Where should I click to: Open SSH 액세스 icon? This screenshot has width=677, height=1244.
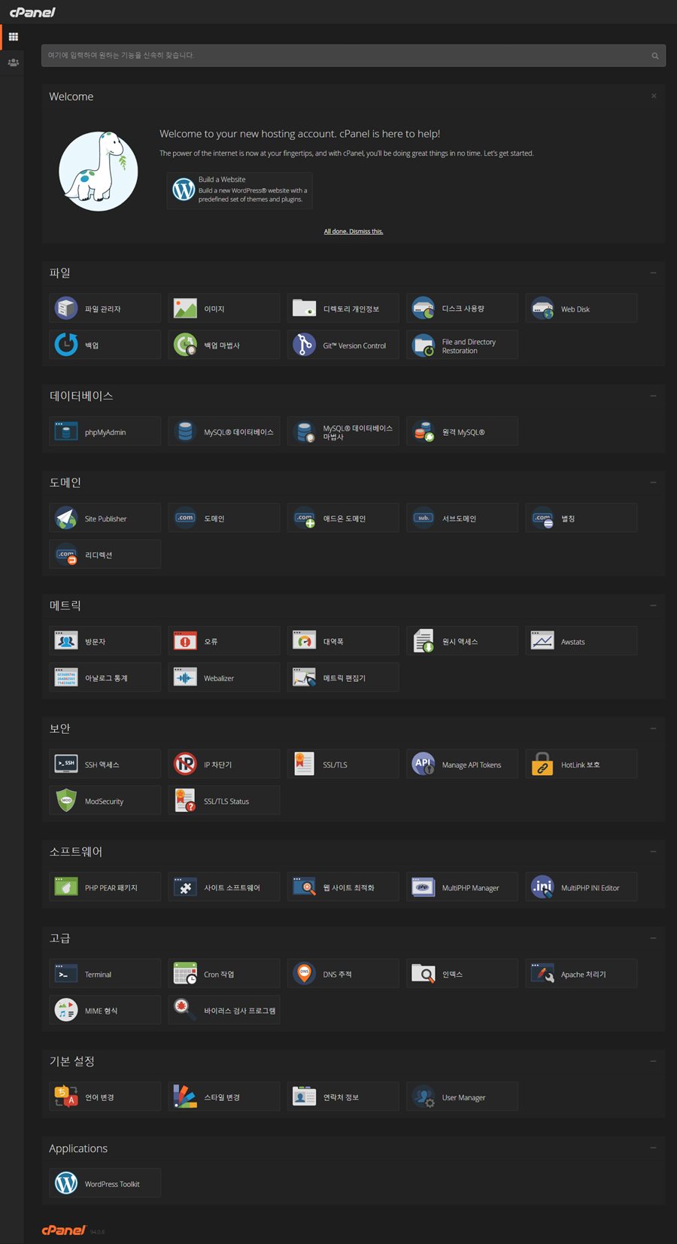pyautogui.click(x=66, y=765)
